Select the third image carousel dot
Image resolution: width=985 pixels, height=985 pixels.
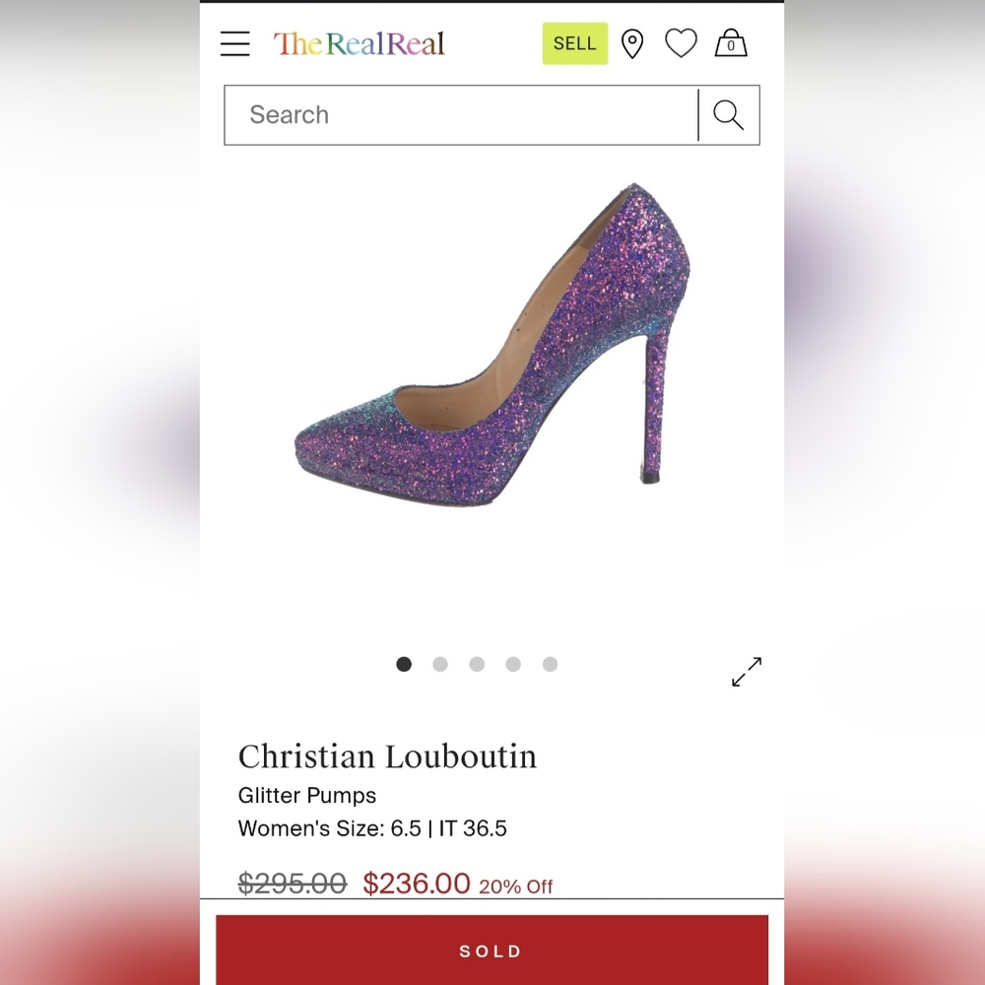click(x=477, y=664)
